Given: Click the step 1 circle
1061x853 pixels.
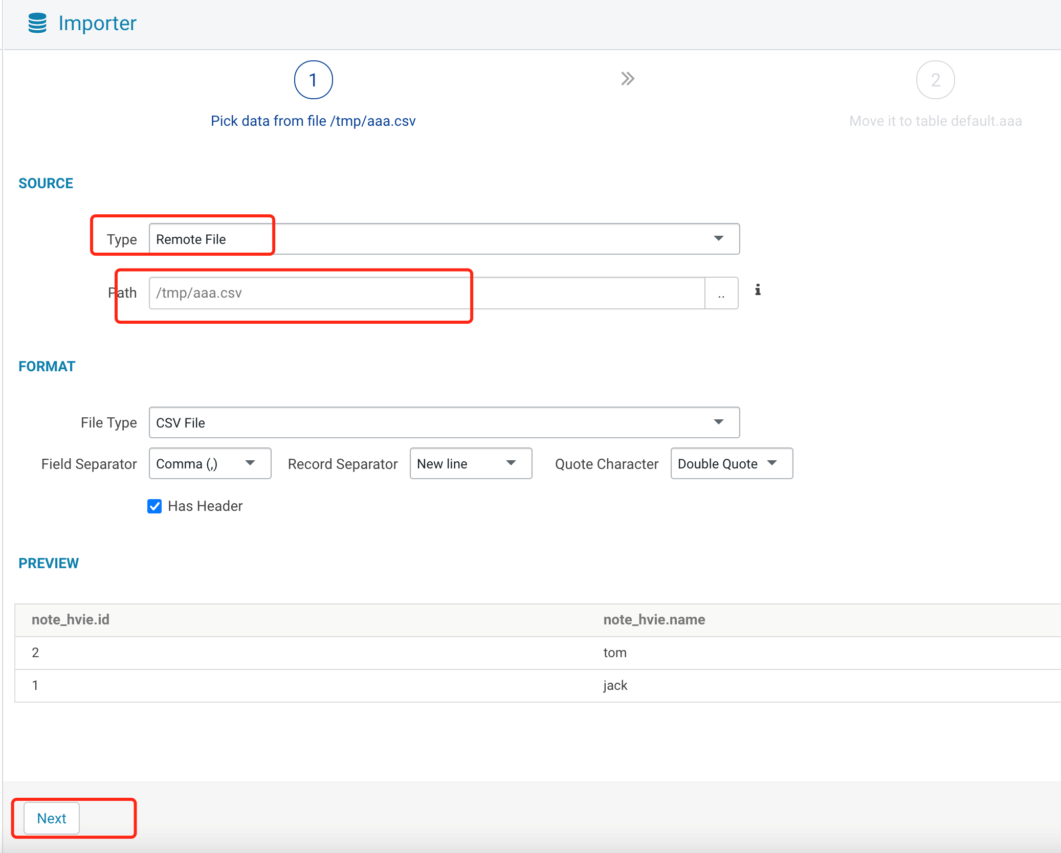Looking at the screenshot, I should click(x=313, y=80).
